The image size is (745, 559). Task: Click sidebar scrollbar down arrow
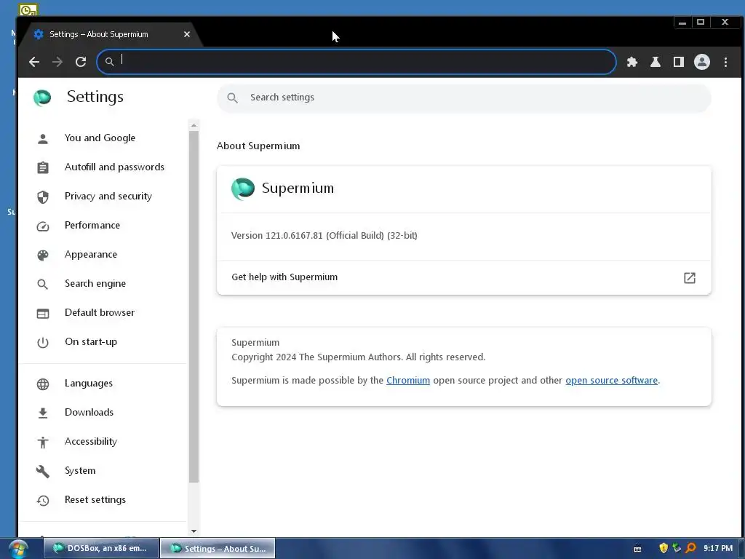(x=194, y=531)
